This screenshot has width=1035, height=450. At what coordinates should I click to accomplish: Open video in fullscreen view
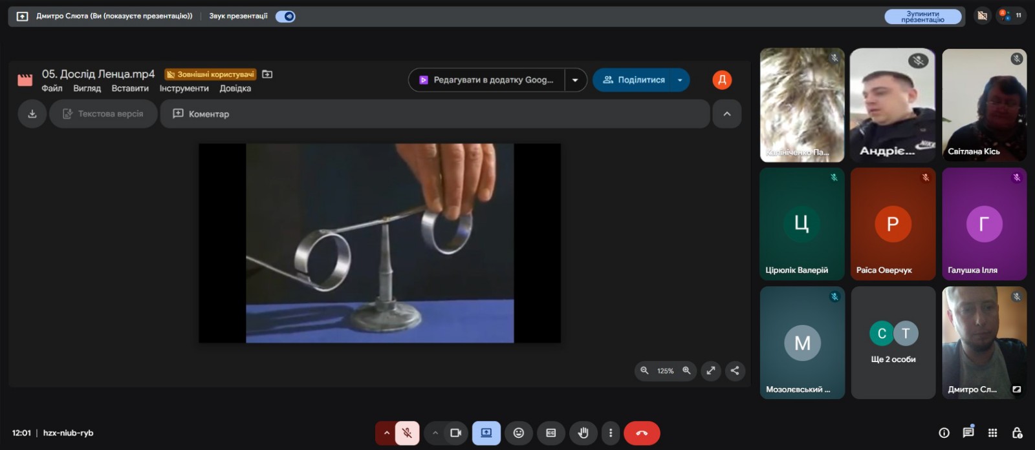(711, 371)
